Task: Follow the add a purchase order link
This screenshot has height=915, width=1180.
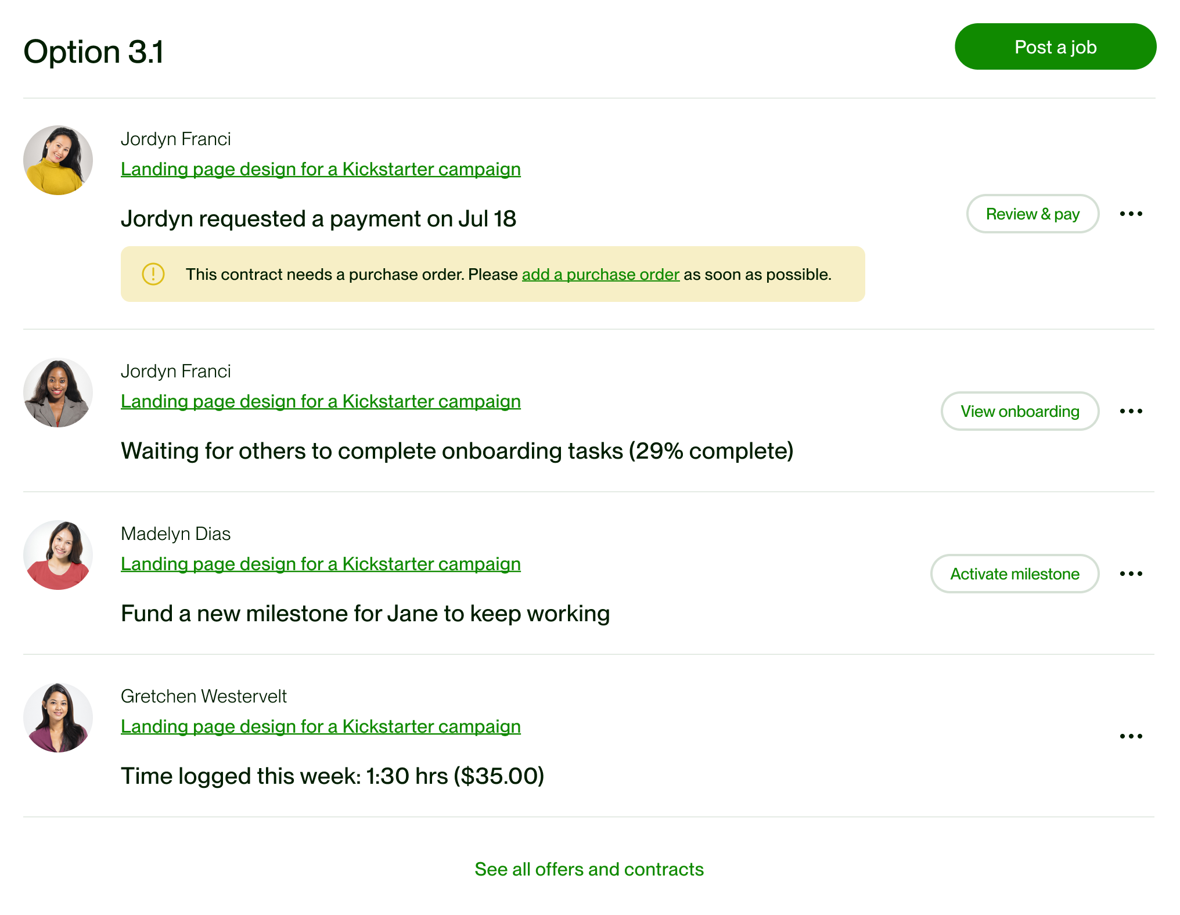Action: pyautogui.click(x=600, y=274)
